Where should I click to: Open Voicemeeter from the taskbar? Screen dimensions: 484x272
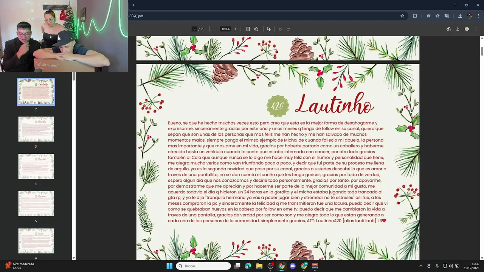pos(315,266)
